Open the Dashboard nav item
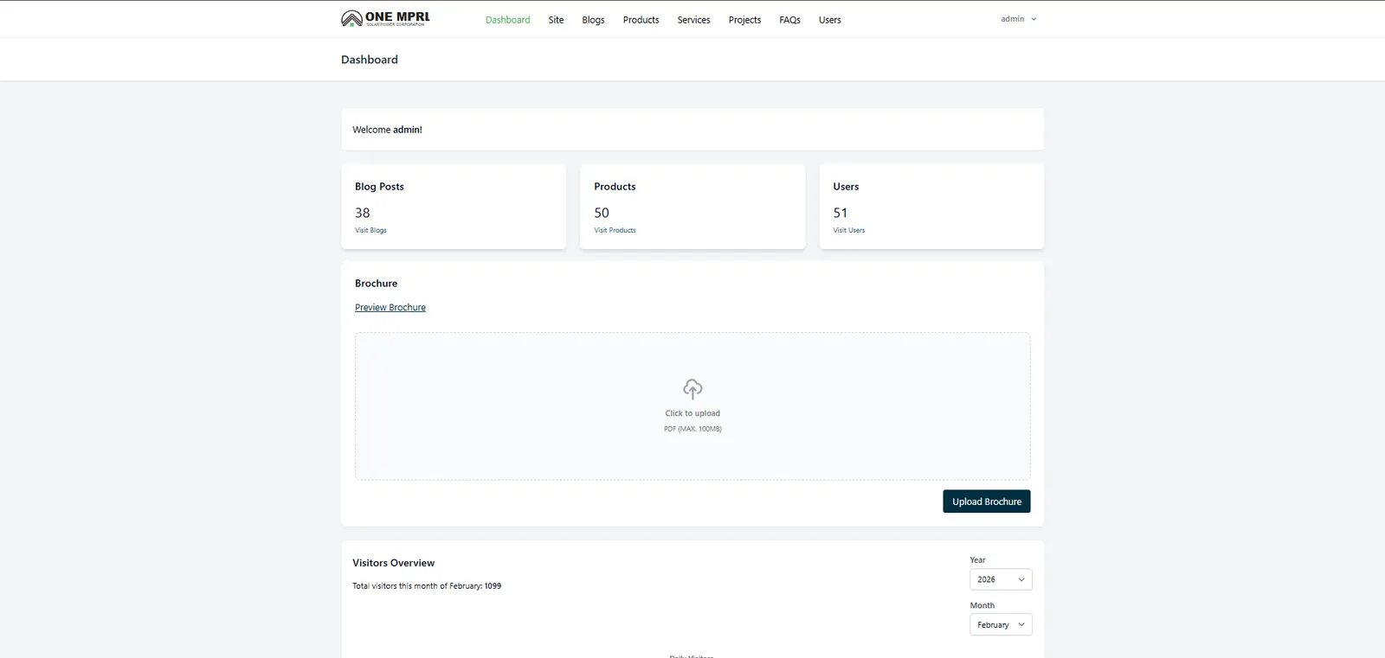1385x658 pixels. tap(507, 20)
